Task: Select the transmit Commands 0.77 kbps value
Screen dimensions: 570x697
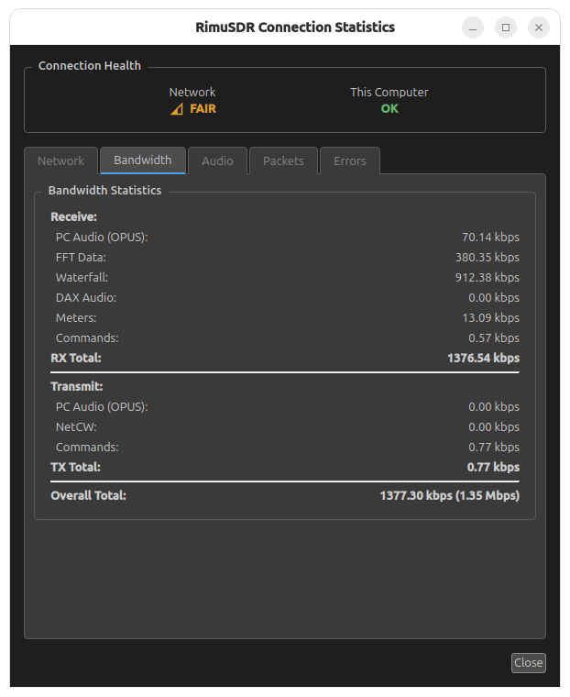Action: click(x=494, y=448)
